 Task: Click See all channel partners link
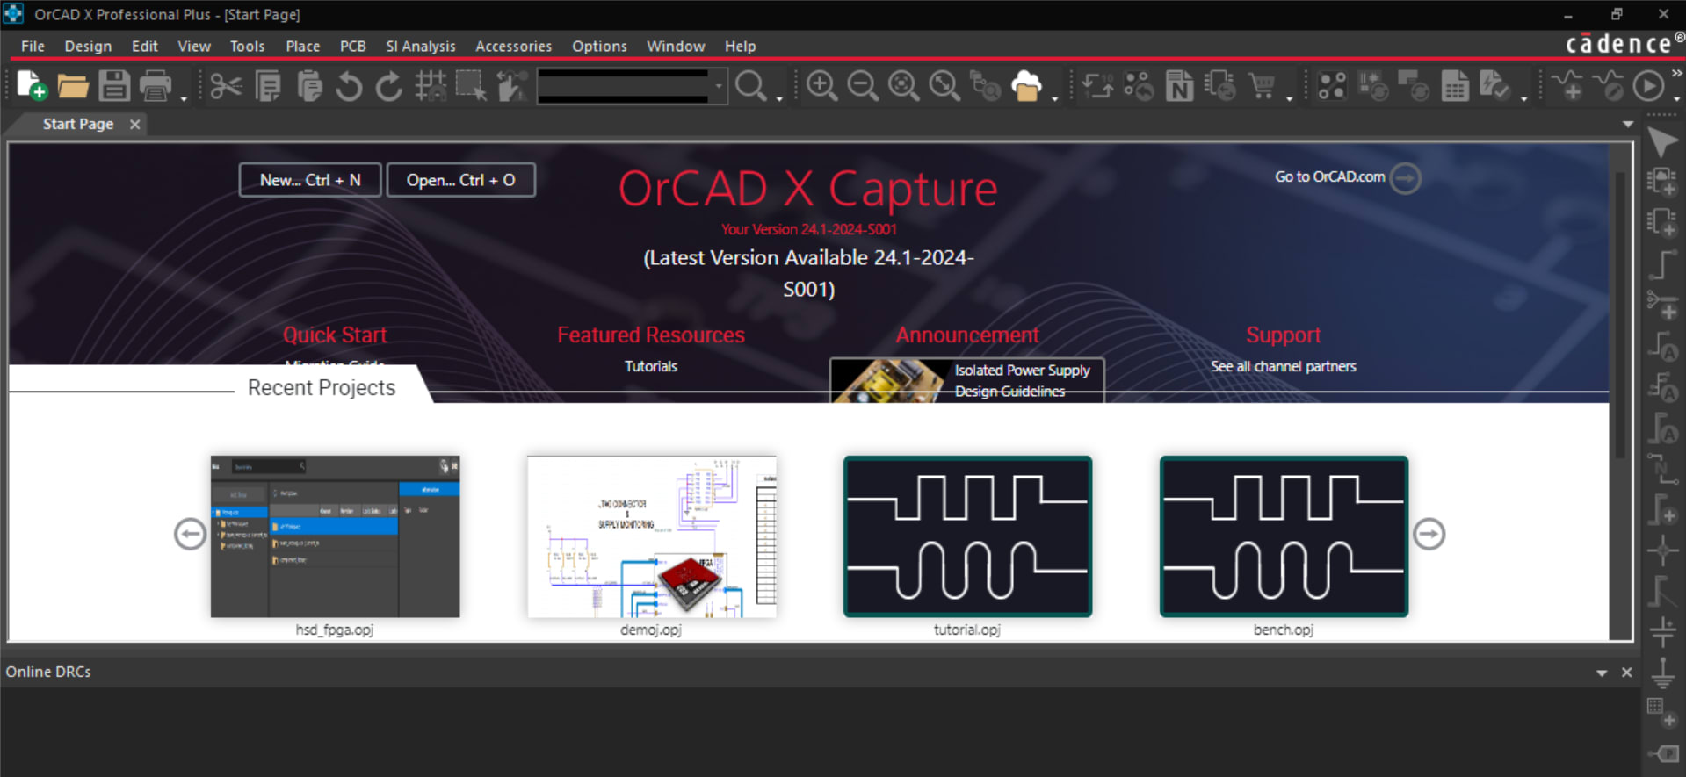point(1283,366)
